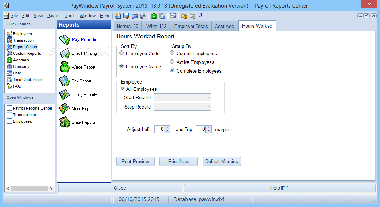Click the gray locked folder toolbar icon

point(193,16)
